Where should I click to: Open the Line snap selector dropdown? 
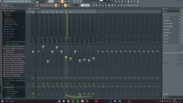click(75, 5)
